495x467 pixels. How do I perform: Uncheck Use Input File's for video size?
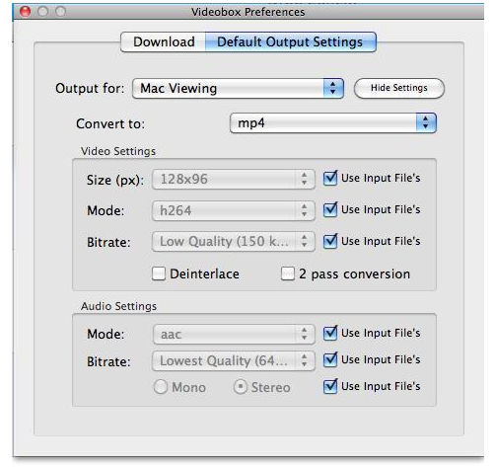[x=330, y=178]
